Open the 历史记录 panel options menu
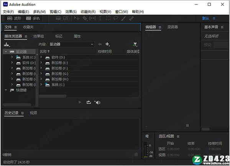 click(23, 113)
